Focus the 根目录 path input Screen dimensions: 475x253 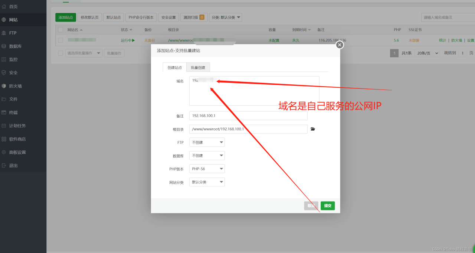click(248, 129)
